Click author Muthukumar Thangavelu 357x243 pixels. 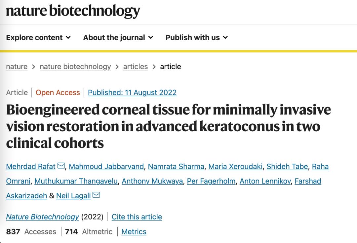[76, 181]
